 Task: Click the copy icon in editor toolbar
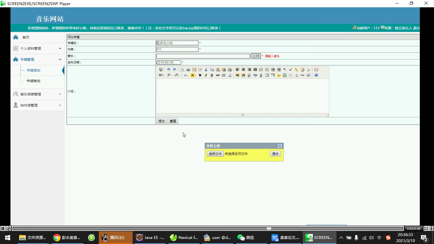pos(212,70)
